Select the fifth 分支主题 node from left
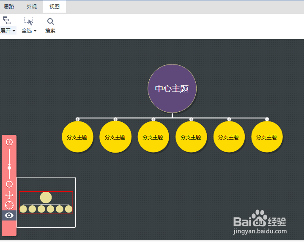Screen dimensions: 304x242 pyautogui.click(x=229, y=137)
